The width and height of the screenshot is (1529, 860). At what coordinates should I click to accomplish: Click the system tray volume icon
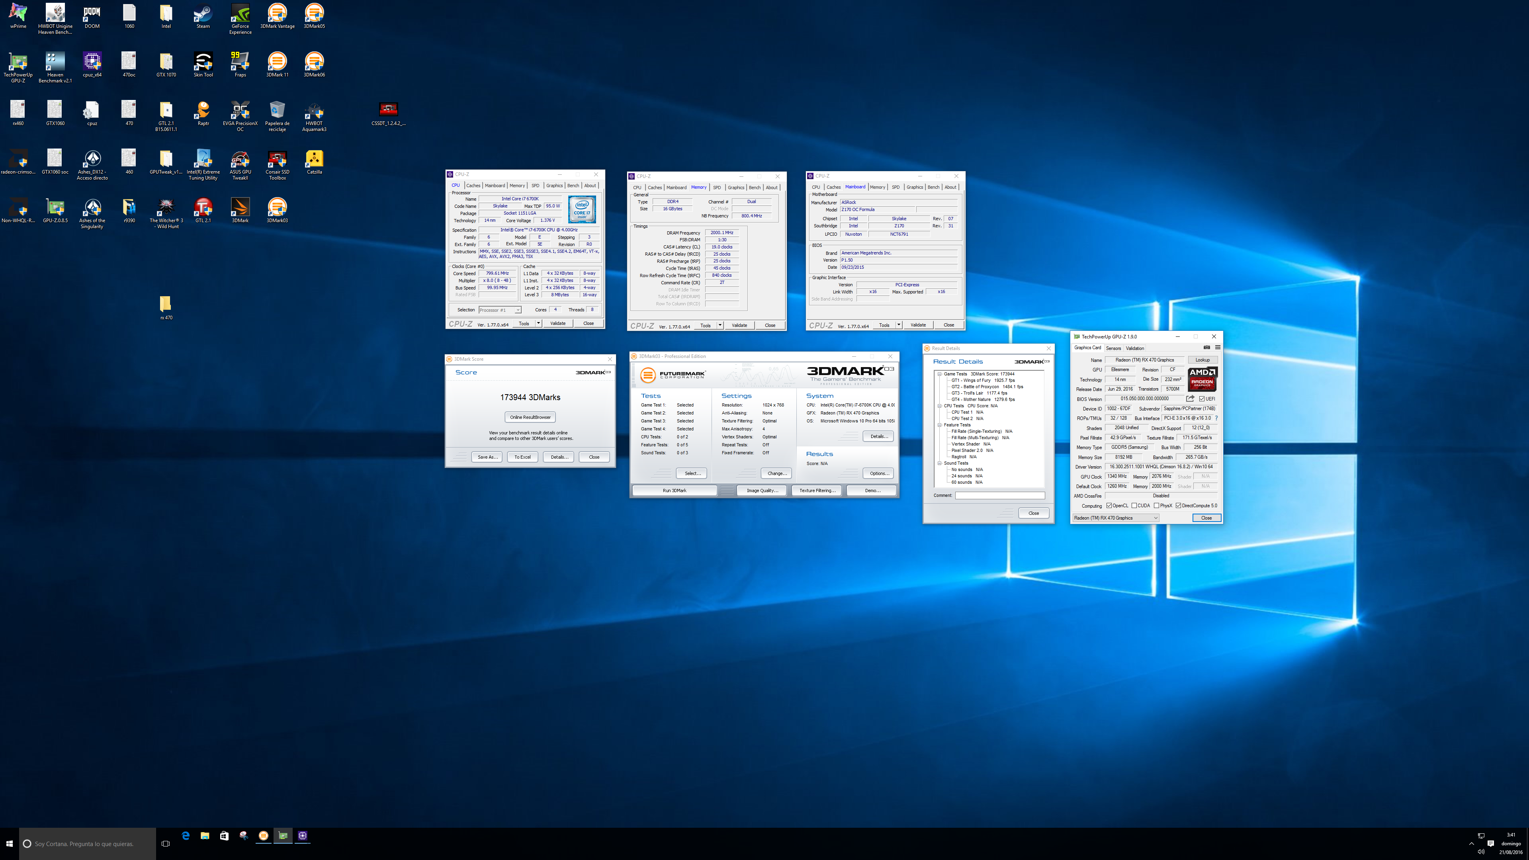click(1481, 852)
